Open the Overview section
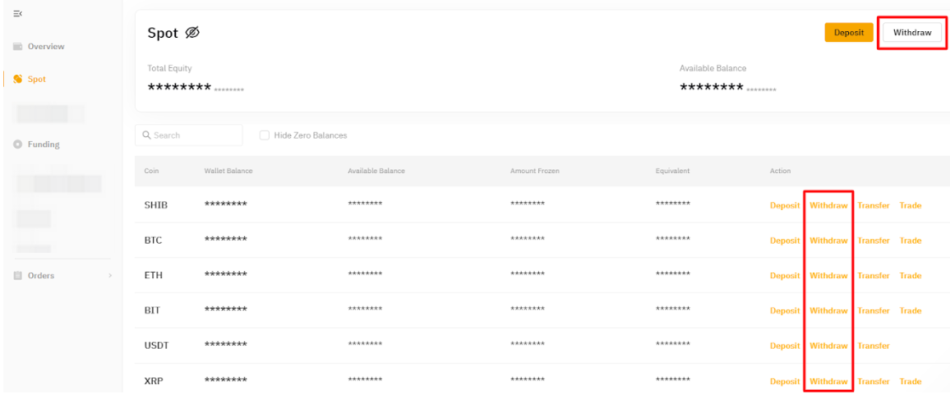The height and width of the screenshot is (394, 950). pos(46,47)
